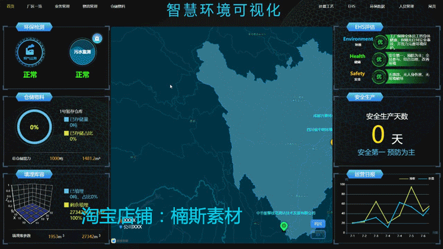This screenshot has height=249, width=443.
Task: Toggle the blue 处置 series in chart legend
Action: (426, 178)
